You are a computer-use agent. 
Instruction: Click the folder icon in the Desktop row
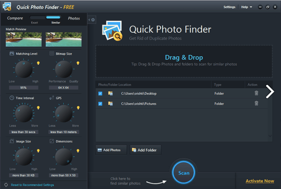click(x=110, y=93)
